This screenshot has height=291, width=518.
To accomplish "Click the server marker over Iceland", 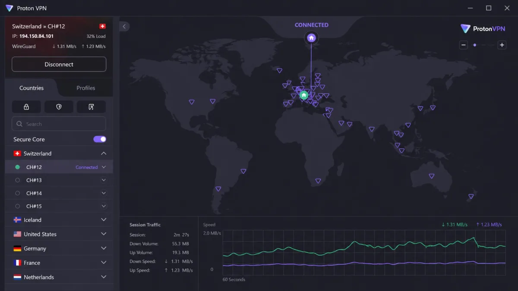I will (279, 71).
